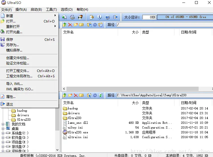
Task: Choose 创建文件校验... menu entry
Action: click(x=29, y=58)
